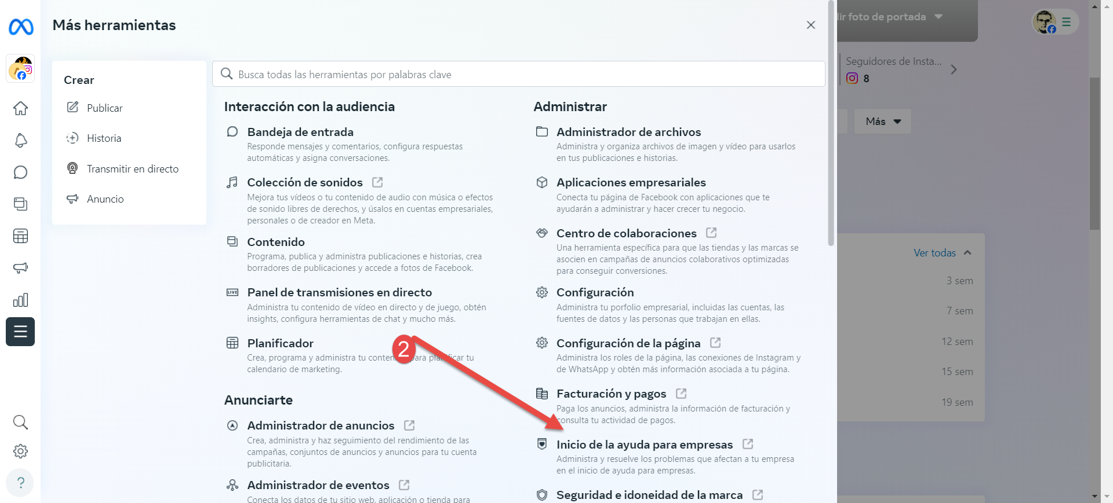Viewport: 1113px width, 503px height.
Task: Open notifications bell in sidebar
Action: pyautogui.click(x=20, y=140)
